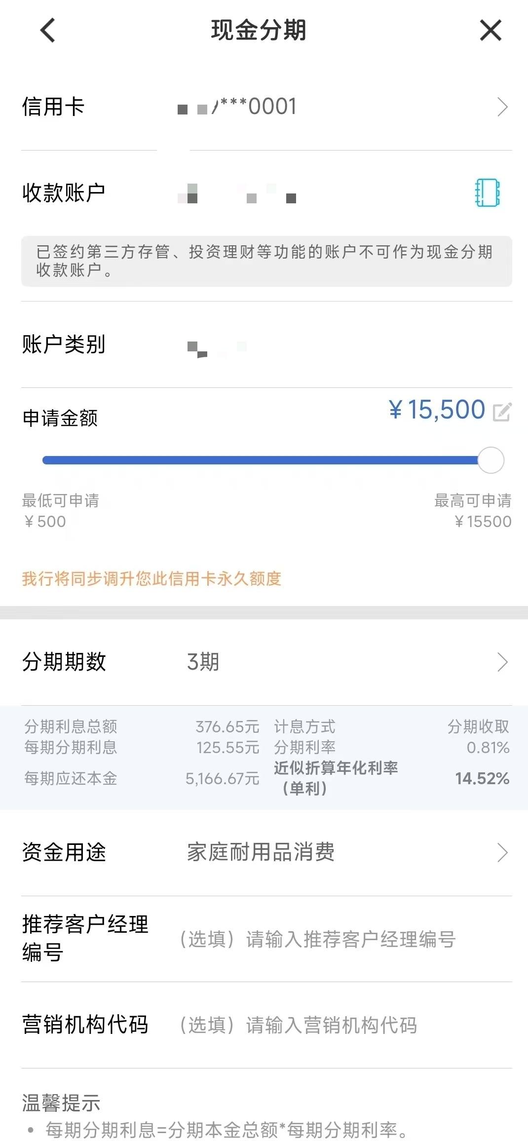Tap the edit pencil icon next to ¥15,500
The height and width of the screenshot is (1141, 528).
[502, 412]
